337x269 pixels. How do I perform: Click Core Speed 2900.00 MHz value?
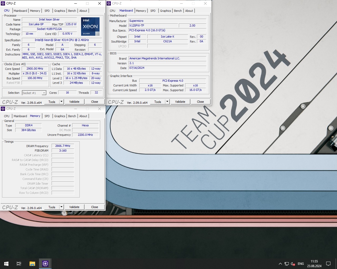[35, 69]
